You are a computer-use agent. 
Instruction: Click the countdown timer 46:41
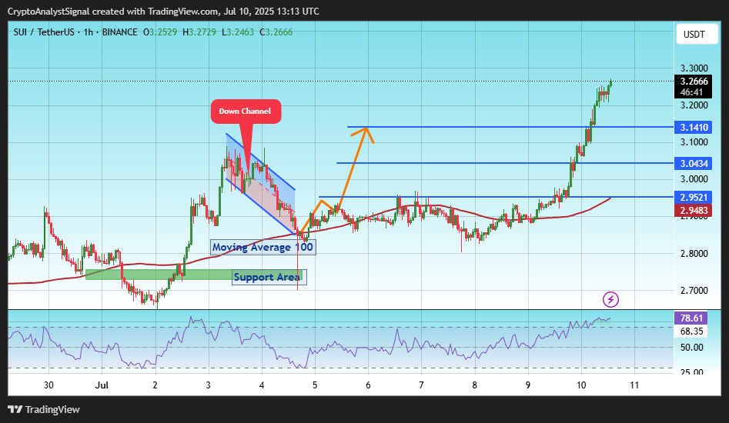point(691,92)
